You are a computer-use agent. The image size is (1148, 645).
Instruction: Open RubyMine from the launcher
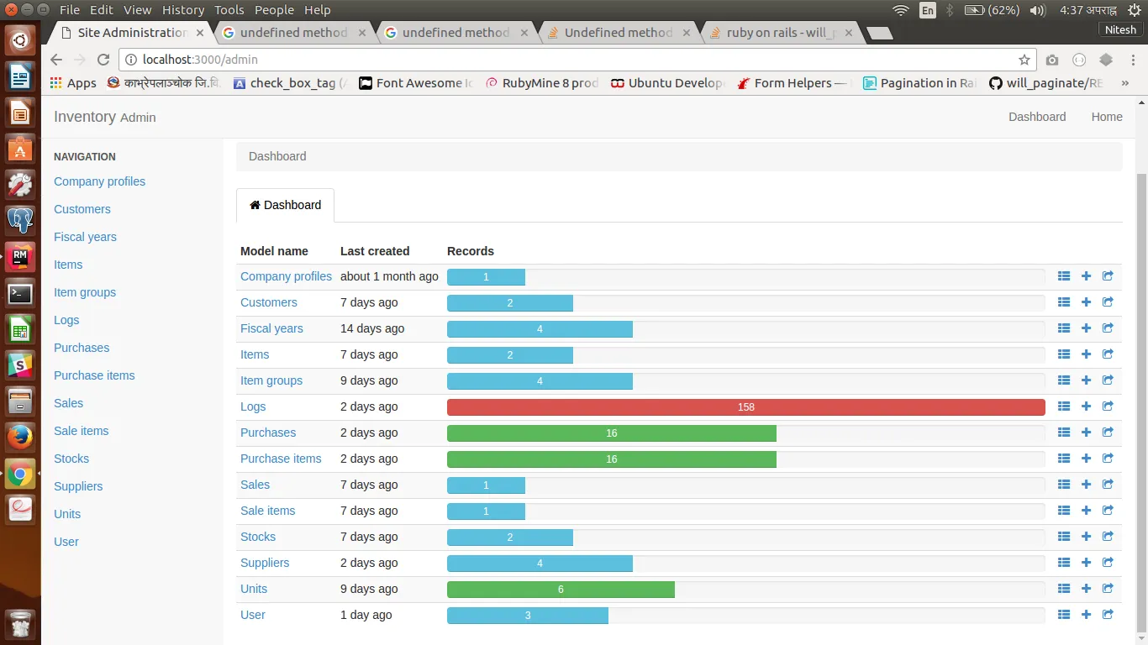click(20, 257)
